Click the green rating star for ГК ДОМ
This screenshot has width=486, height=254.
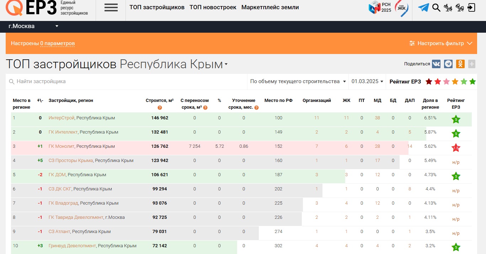click(x=456, y=176)
